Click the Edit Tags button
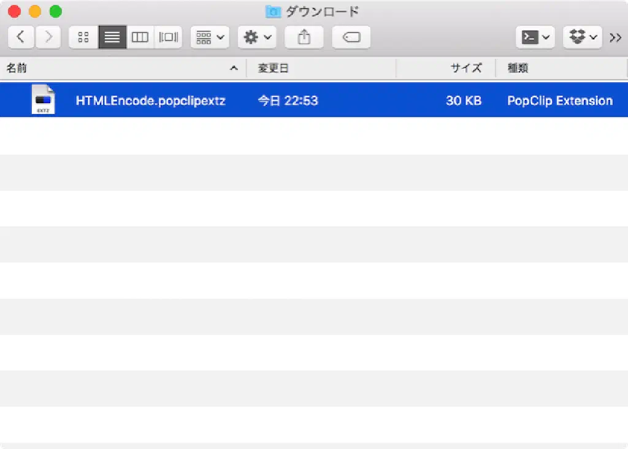This screenshot has width=628, height=449. click(351, 37)
